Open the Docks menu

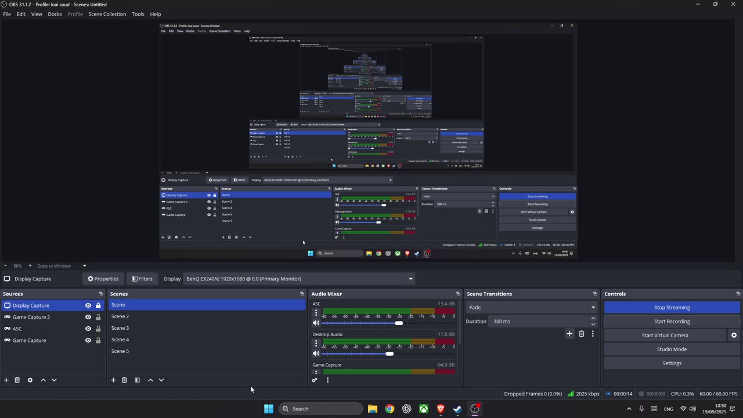tap(55, 14)
